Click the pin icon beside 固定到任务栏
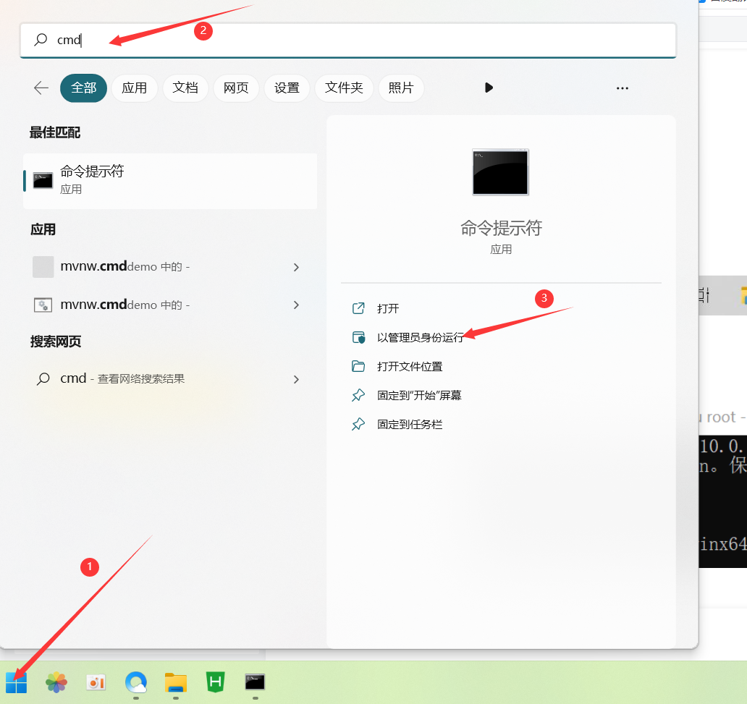Viewport: 747px width, 704px height. pyautogui.click(x=358, y=425)
